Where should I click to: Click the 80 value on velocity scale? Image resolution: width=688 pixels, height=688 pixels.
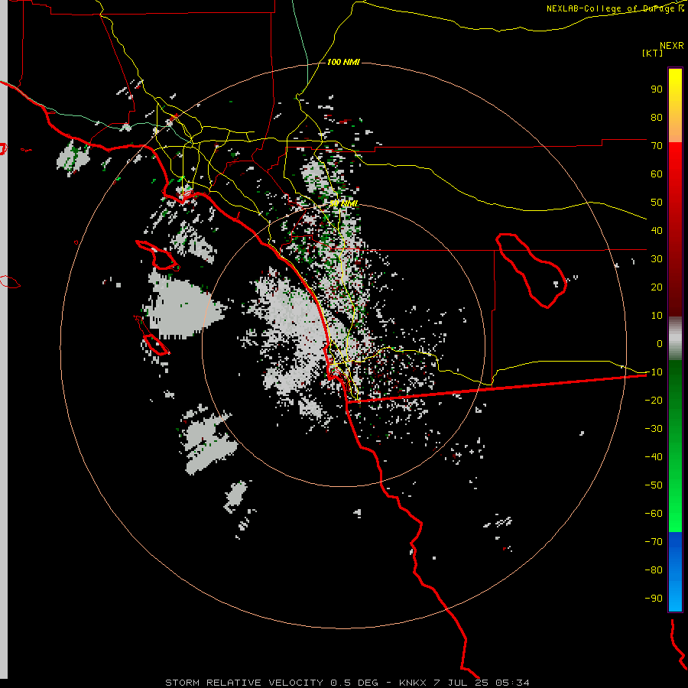pyautogui.click(x=657, y=117)
